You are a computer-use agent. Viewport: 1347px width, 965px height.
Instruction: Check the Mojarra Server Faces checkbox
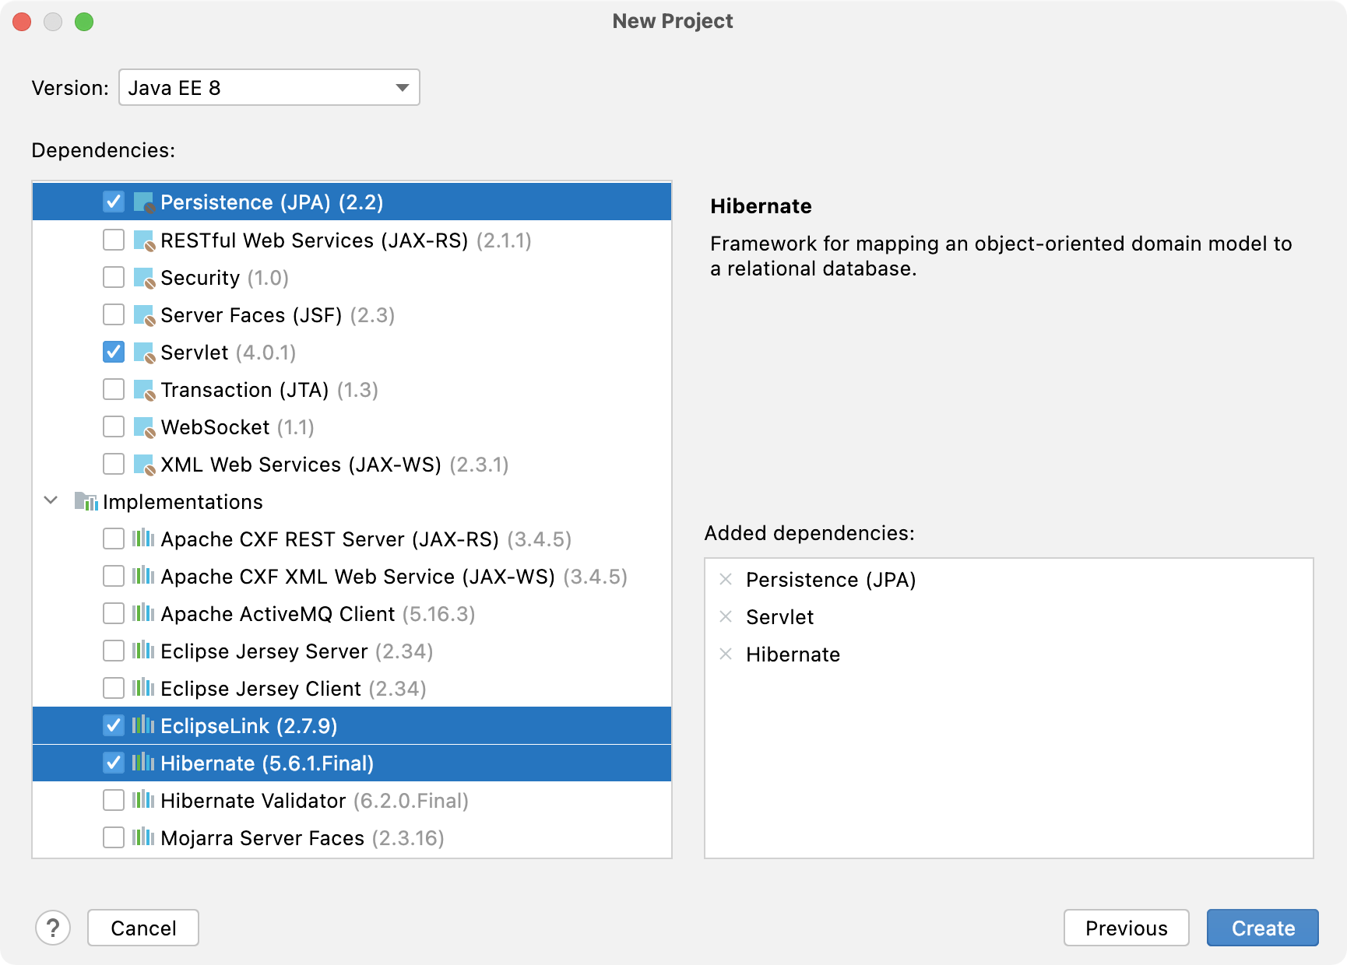click(x=114, y=837)
